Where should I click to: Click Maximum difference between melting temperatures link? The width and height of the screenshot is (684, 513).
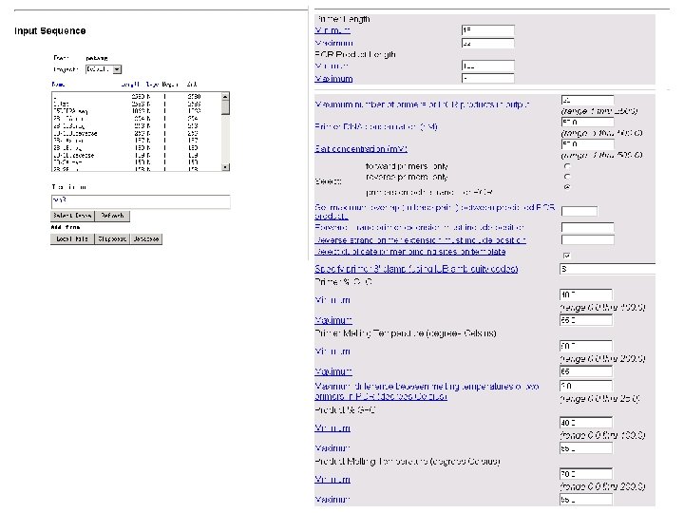[427, 391]
